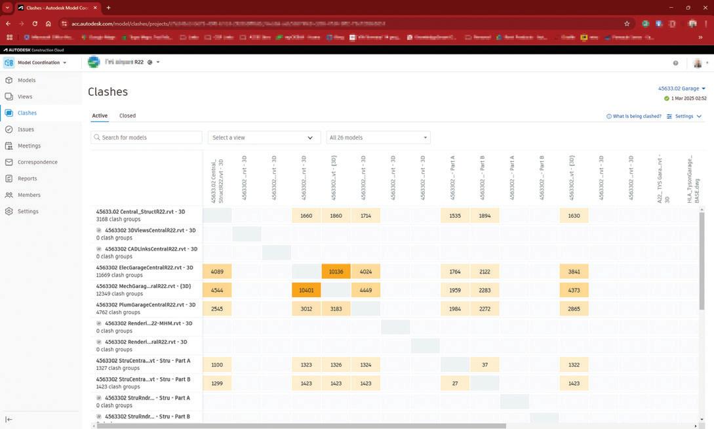Open the 10136 clash cell
The width and height of the screenshot is (714, 429).
click(x=336, y=272)
